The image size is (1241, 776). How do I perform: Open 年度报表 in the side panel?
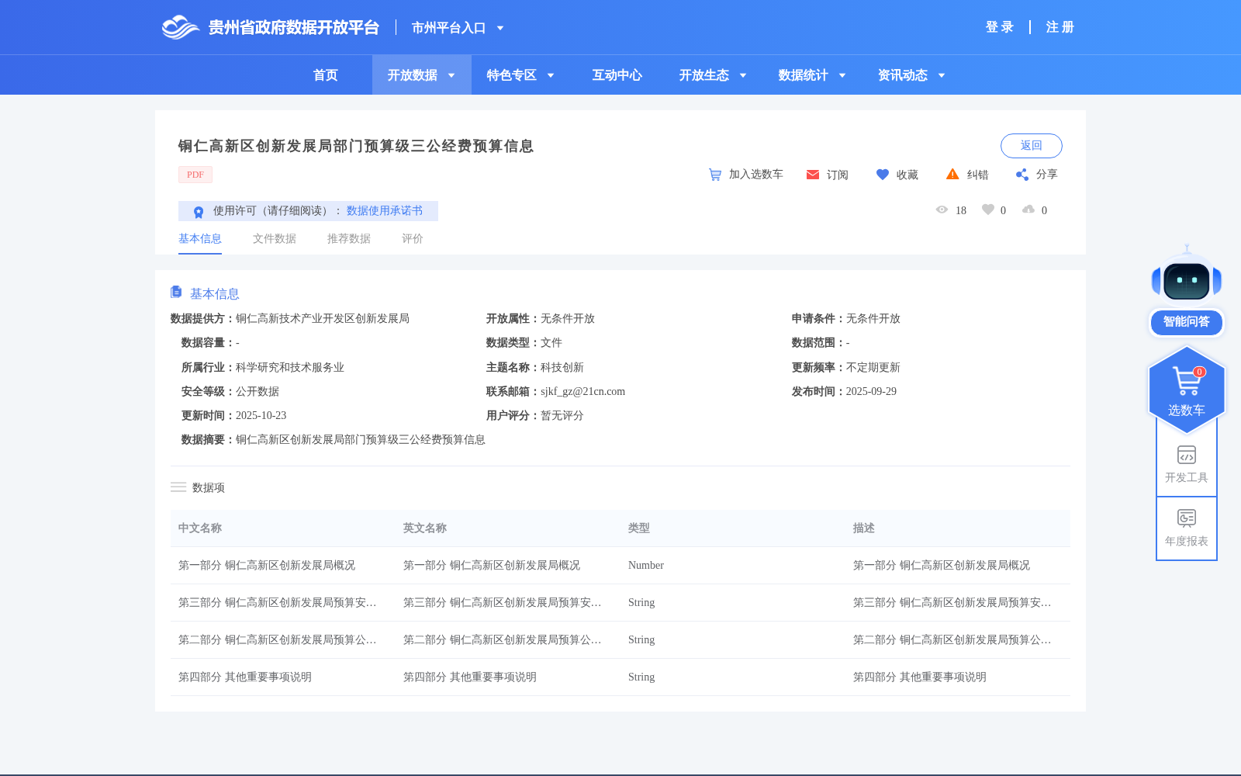[x=1187, y=528]
